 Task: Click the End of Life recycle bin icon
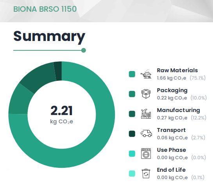(146, 173)
